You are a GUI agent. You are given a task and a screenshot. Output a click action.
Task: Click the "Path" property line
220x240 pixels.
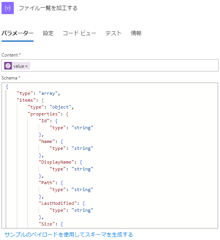pos(51,183)
